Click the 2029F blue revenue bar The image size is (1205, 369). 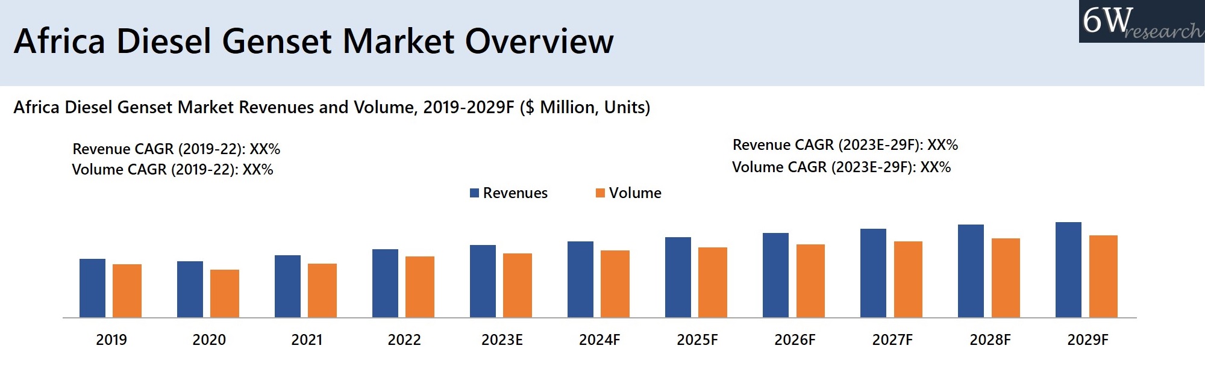click(1068, 270)
